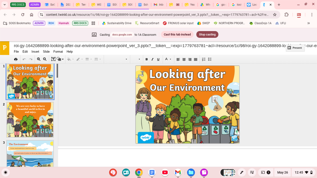
Task: Toggle underline formatting
Action: coord(158,59)
